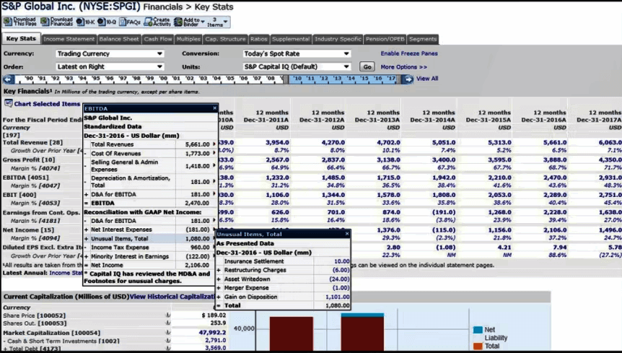Expand Depreciation & Amortization, Total arrow
This screenshot has height=353, width=622.
point(214,181)
